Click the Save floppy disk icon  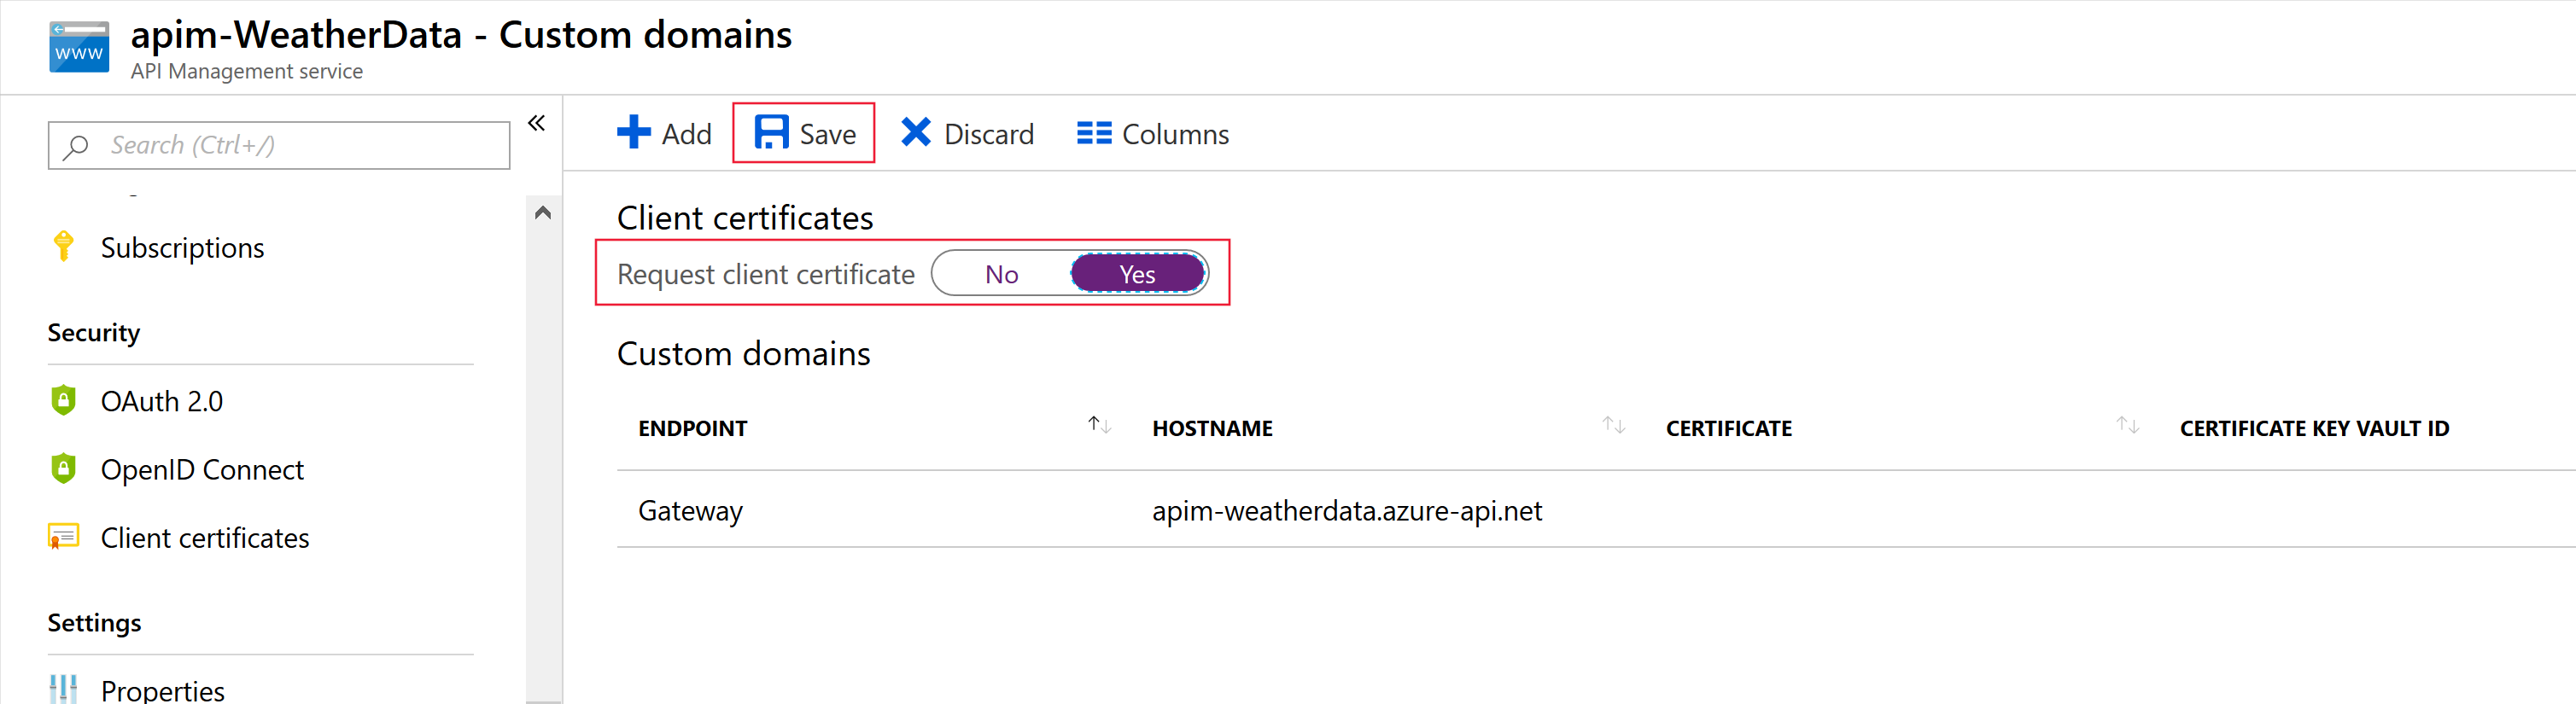[x=771, y=133]
